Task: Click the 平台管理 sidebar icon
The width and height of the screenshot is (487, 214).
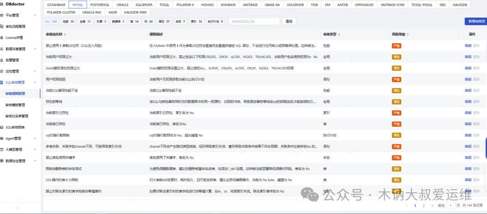Action: click(x=2, y=15)
